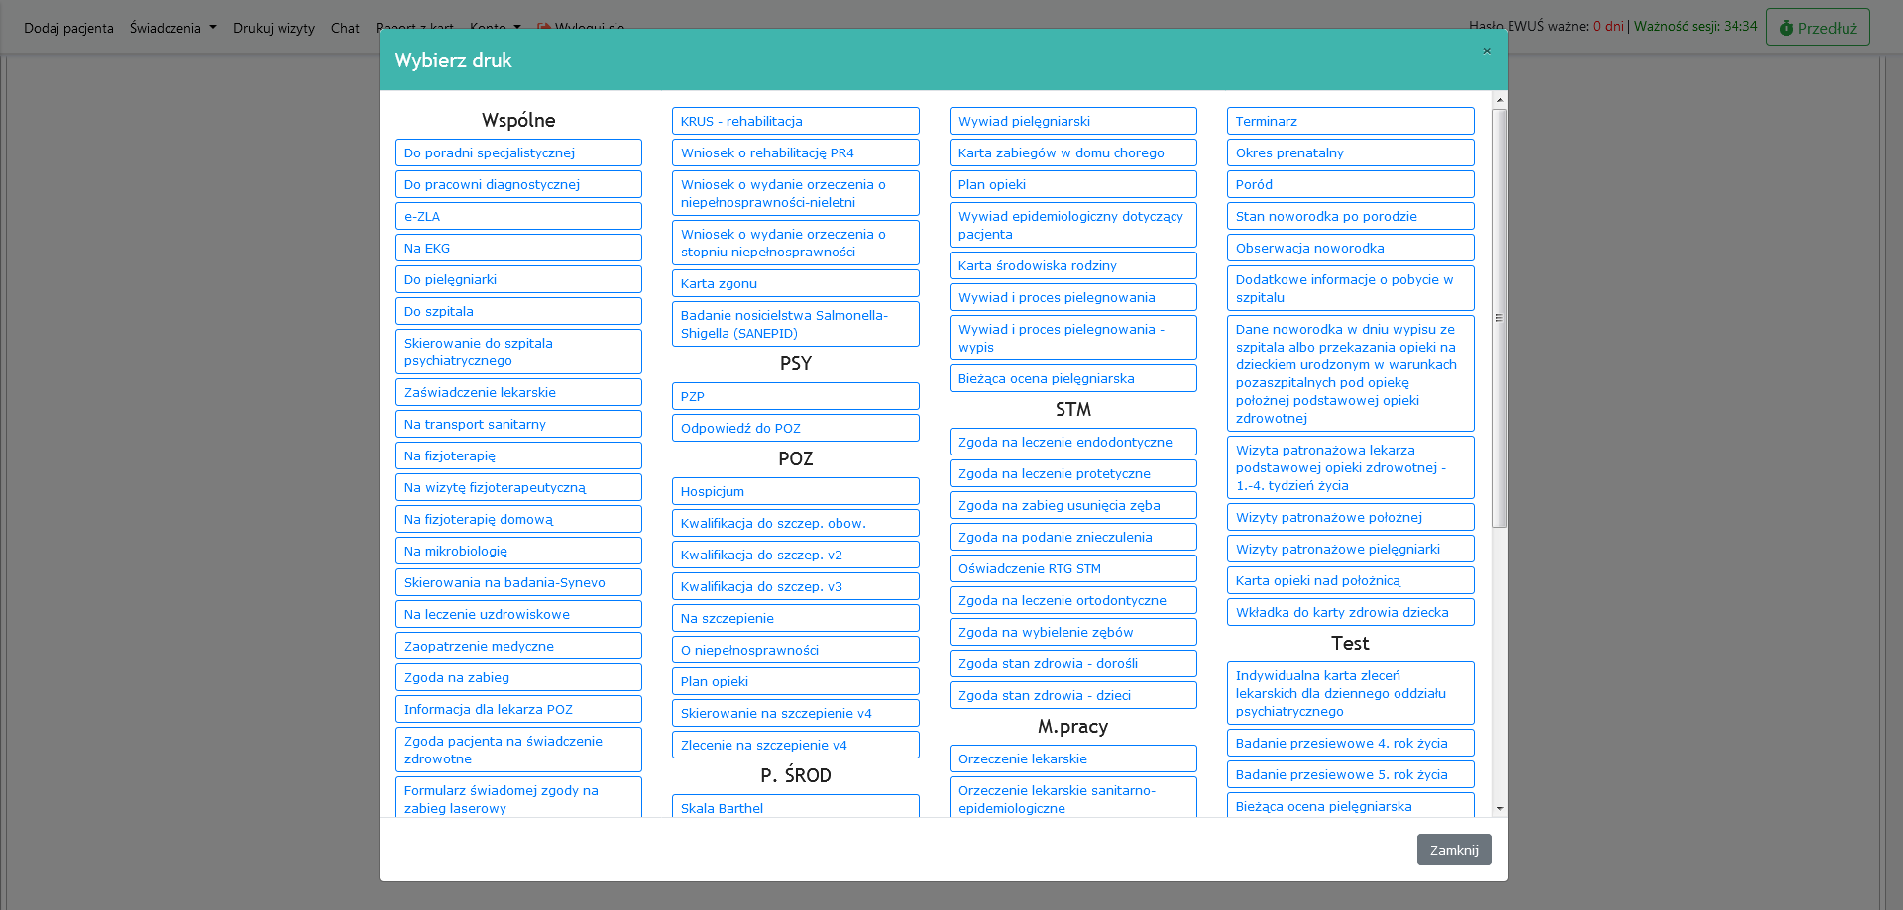Open Badanie przesiewowe 4. rok życia
Screen dimensions: 1903x910
[1350, 743]
